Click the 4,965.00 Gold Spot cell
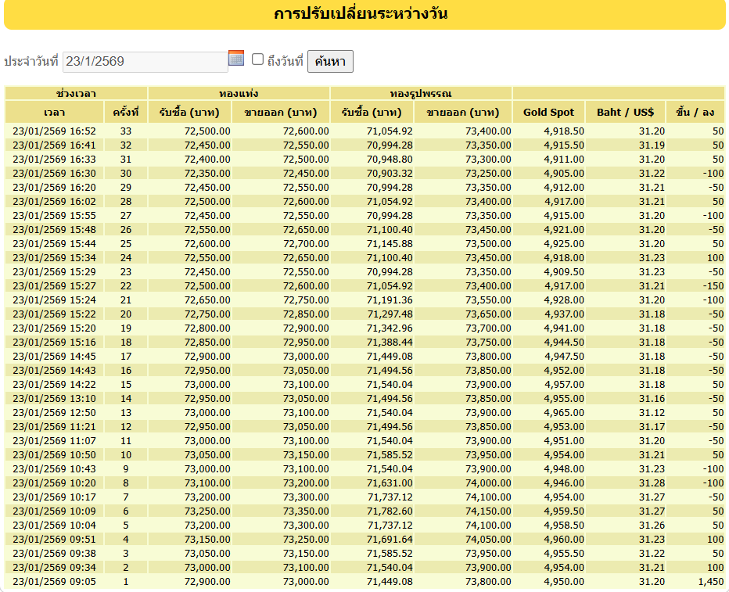 tap(548, 413)
